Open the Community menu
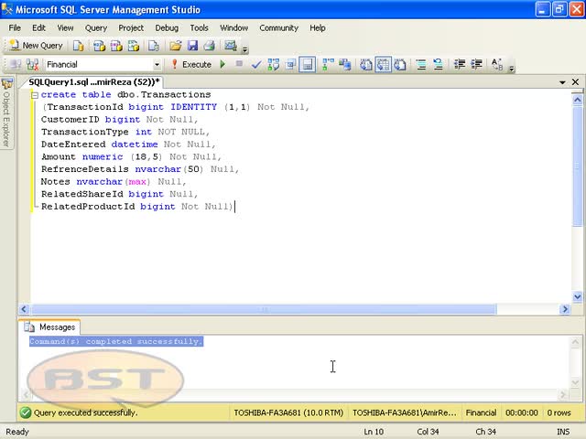Screen dimensions: 586x439 [278, 28]
